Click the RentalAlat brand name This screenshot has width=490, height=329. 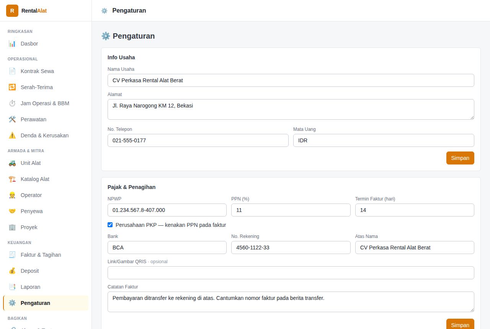click(x=34, y=11)
